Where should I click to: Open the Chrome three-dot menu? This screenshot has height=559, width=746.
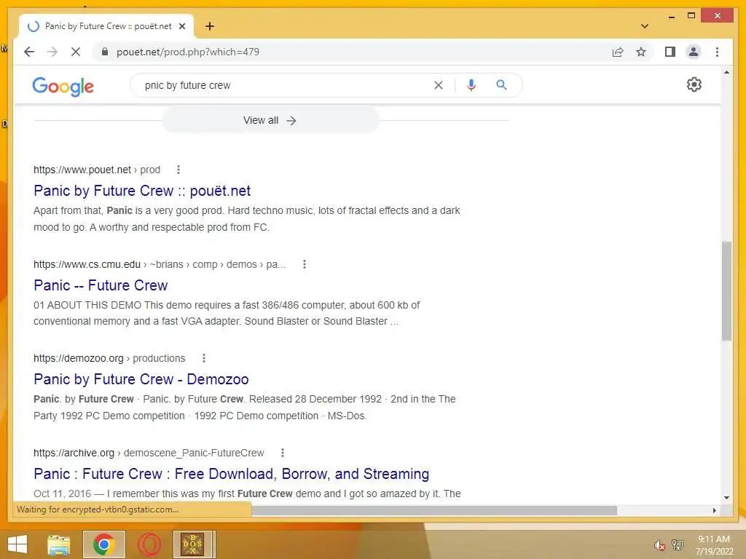(717, 52)
